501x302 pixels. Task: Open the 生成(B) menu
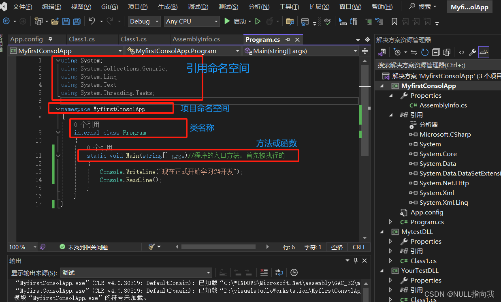(168, 7)
